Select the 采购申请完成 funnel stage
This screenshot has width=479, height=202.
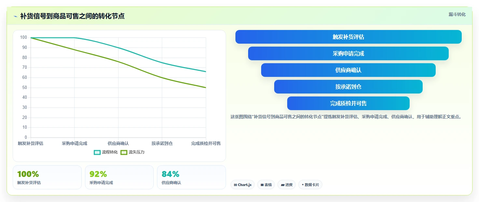point(348,53)
